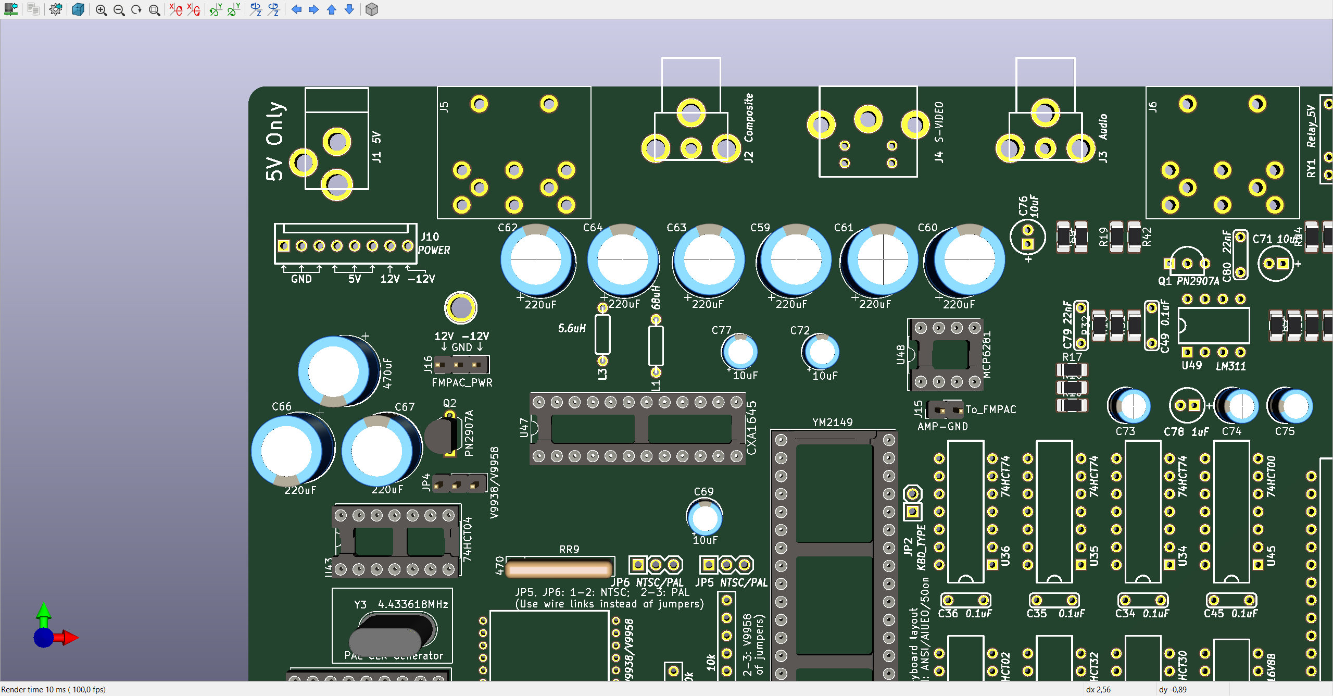Image resolution: width=1333 pixels, height=696 pixels.
Task: Copy the 3D image to clipboard
Action: coord(33,9)
